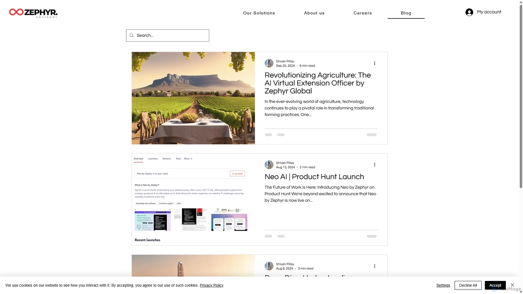The image size is (523, 294).
Task: Open the Our Solutions menu
Action: [259, 13]
